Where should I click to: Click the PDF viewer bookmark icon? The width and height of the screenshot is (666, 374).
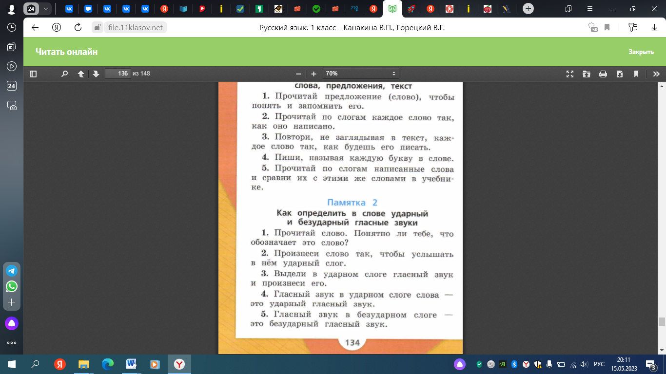(x=636, y=74)
